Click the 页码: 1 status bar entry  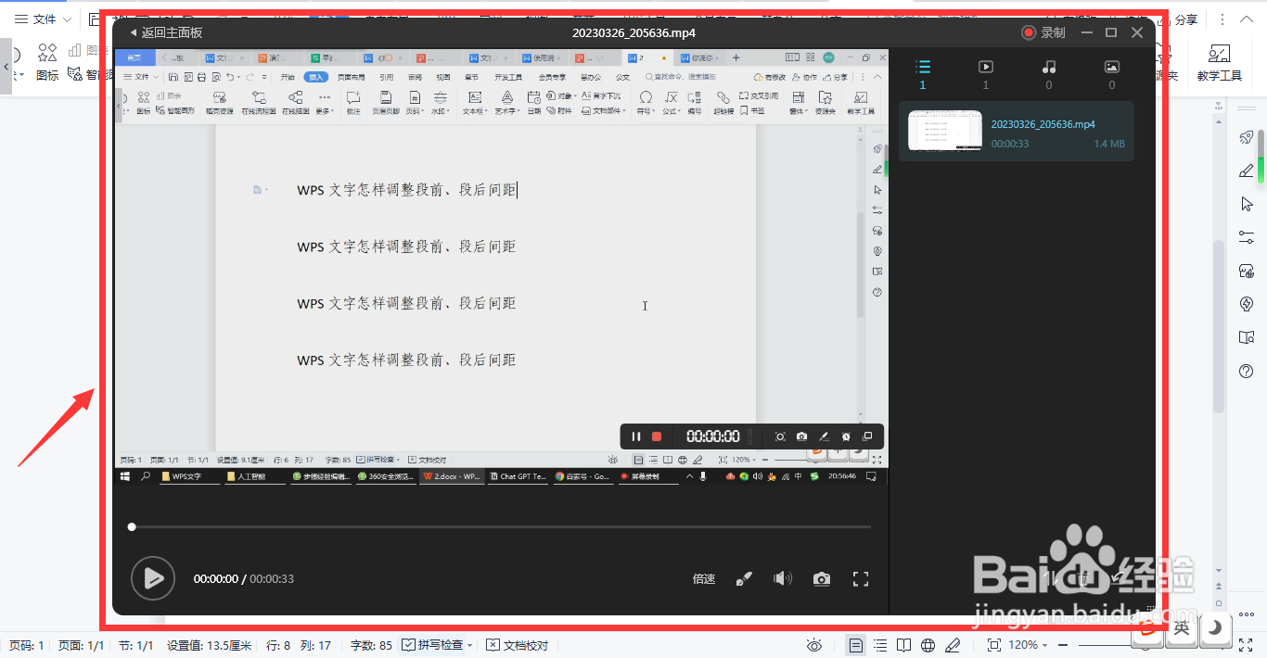pyautogui.click(x=26, y=645)
